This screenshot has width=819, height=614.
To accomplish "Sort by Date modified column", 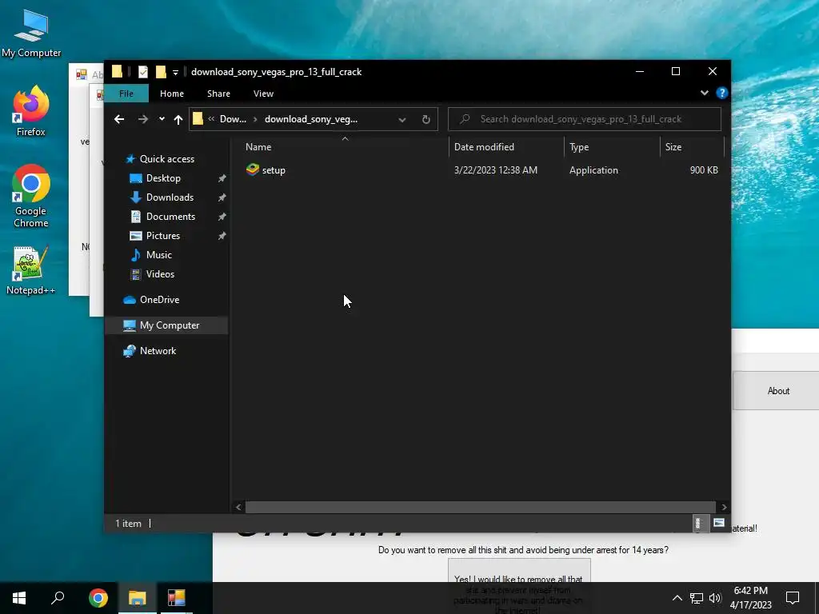I will (506, 147).
